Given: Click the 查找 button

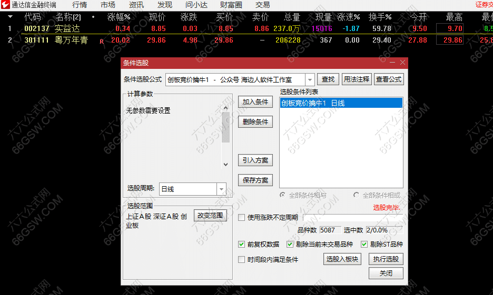Looking at the screenshot, I should (x=328, y=79).
